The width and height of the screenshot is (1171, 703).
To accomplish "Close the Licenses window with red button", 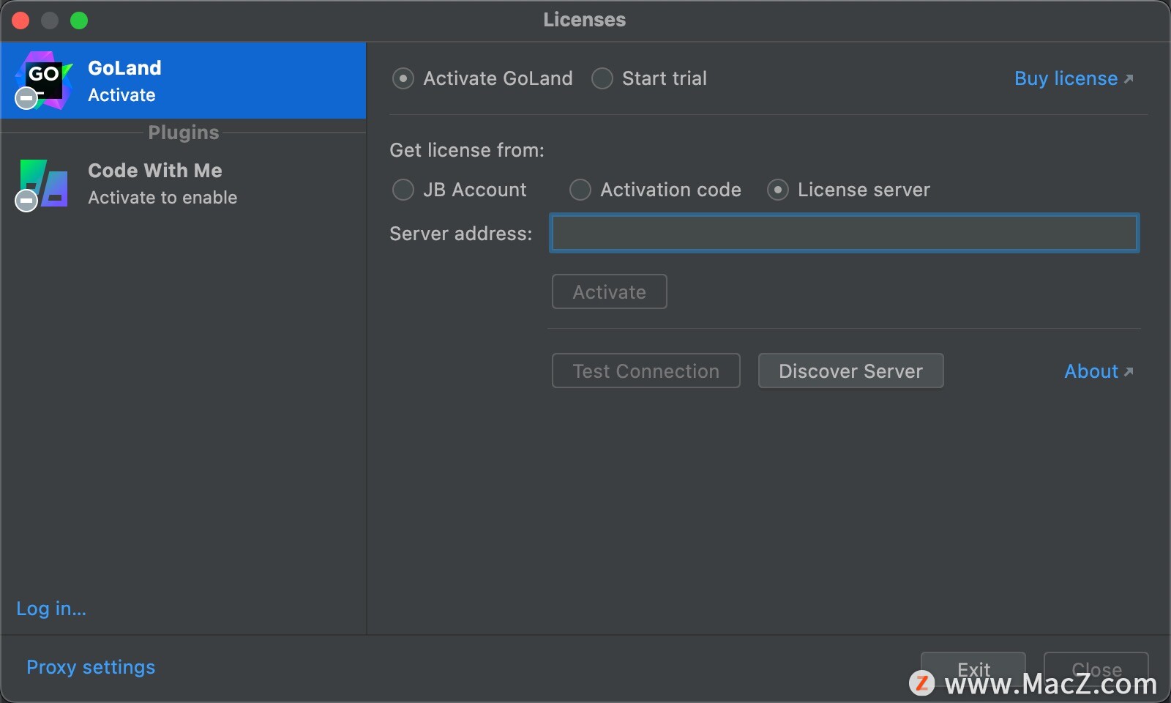I will click(20, 21).
